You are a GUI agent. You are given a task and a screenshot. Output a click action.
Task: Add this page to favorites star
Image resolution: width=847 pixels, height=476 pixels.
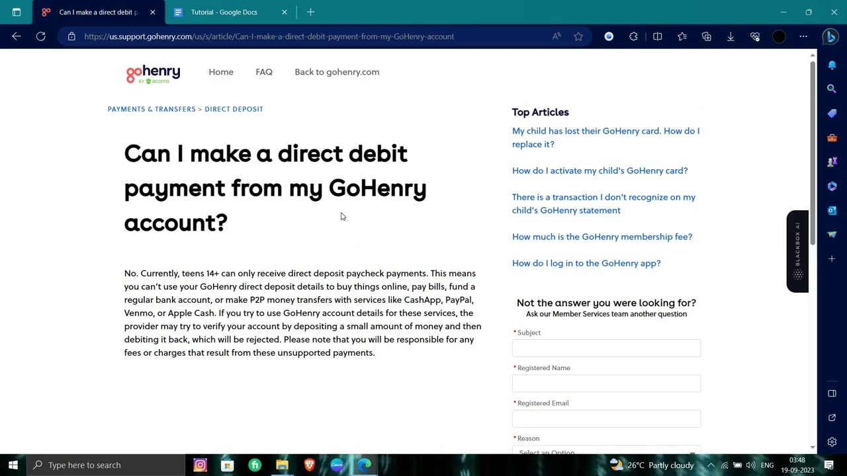pyautogui.click(x=578, y=36)
